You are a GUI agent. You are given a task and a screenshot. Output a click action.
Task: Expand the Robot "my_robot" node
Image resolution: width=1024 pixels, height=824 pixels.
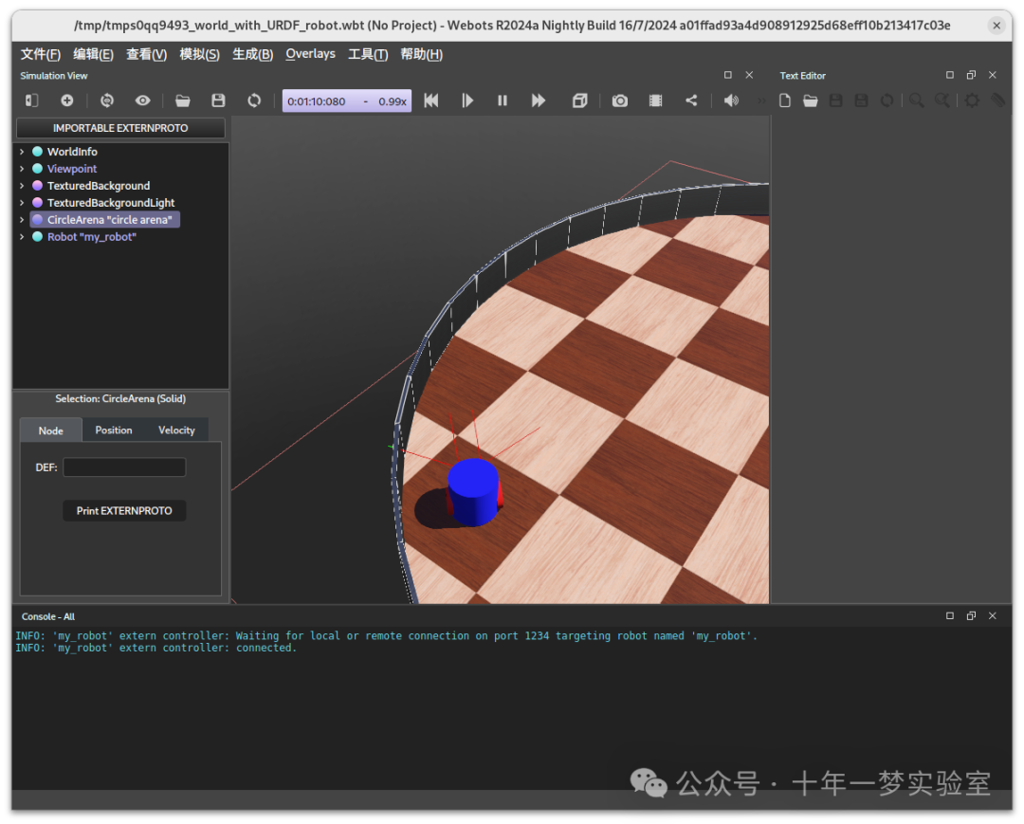[x=22, y=236]
